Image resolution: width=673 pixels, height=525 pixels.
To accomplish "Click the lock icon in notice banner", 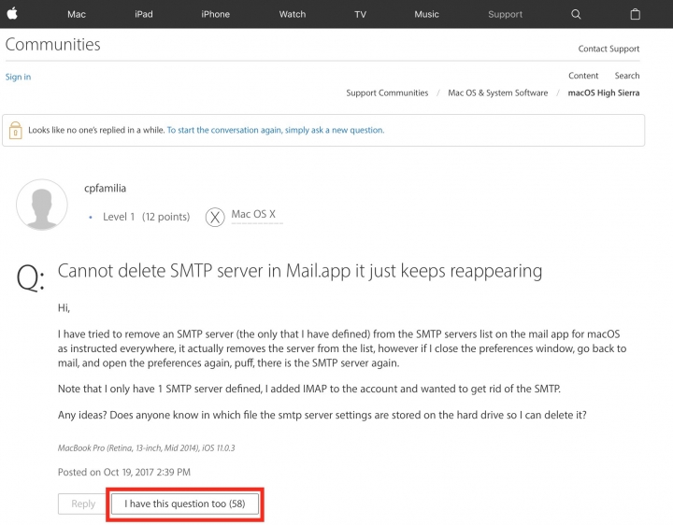I will (x=16, y=130).
